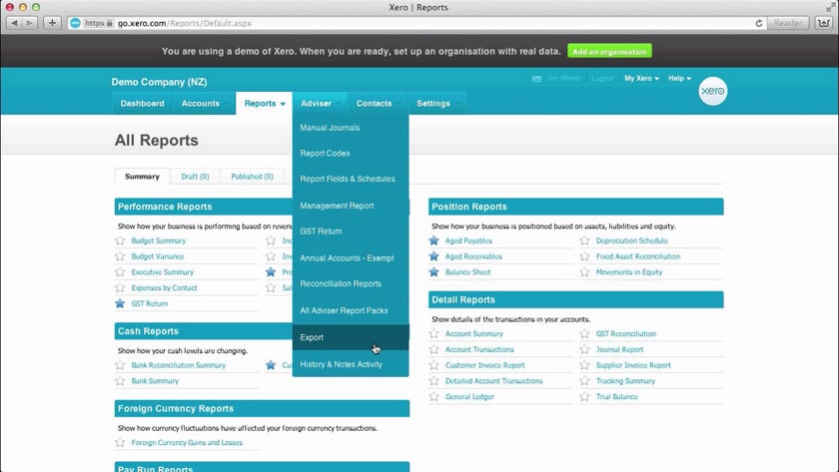
Task: Open the Aged Payables report link
Action: (x=468, y=240)
